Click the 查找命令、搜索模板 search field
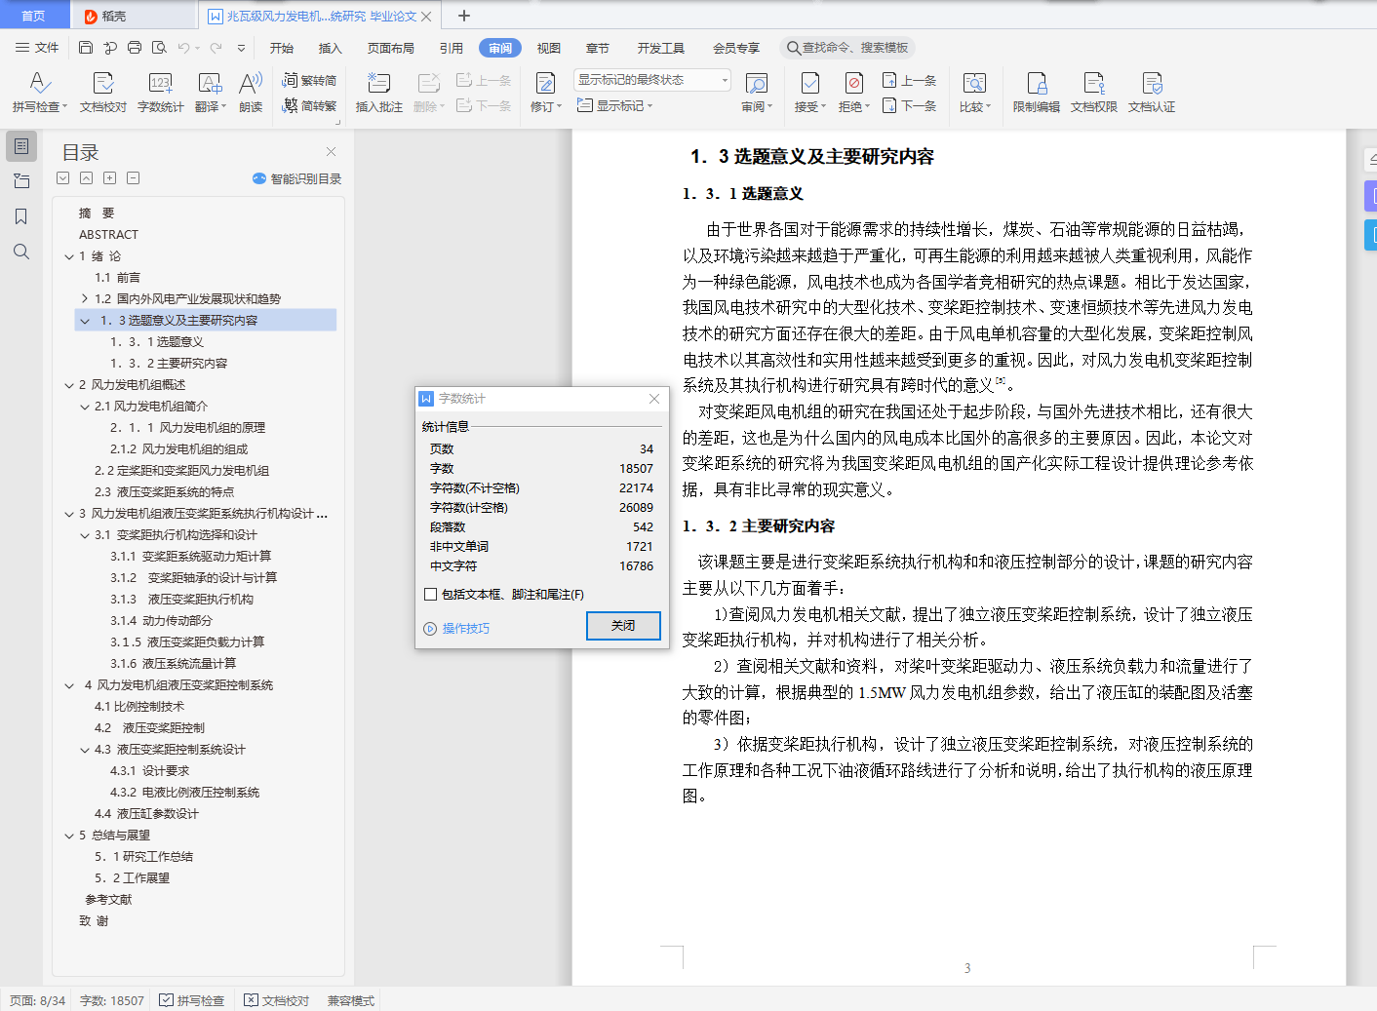Viewport: 1377px width, 1011px height. pos(846,48)
